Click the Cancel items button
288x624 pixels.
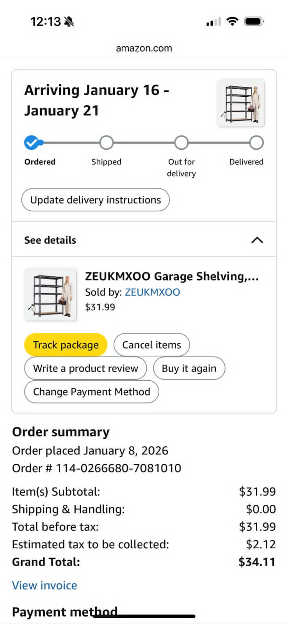pos(151,345)
